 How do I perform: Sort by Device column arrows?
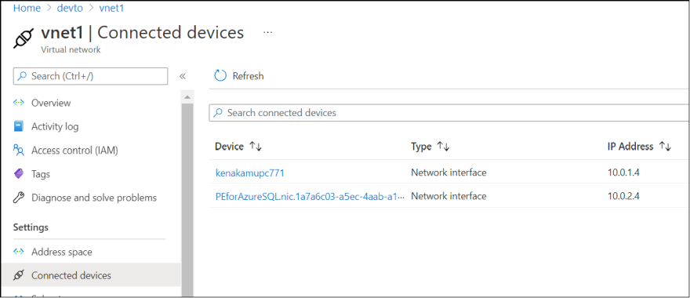tap(256, 147)
